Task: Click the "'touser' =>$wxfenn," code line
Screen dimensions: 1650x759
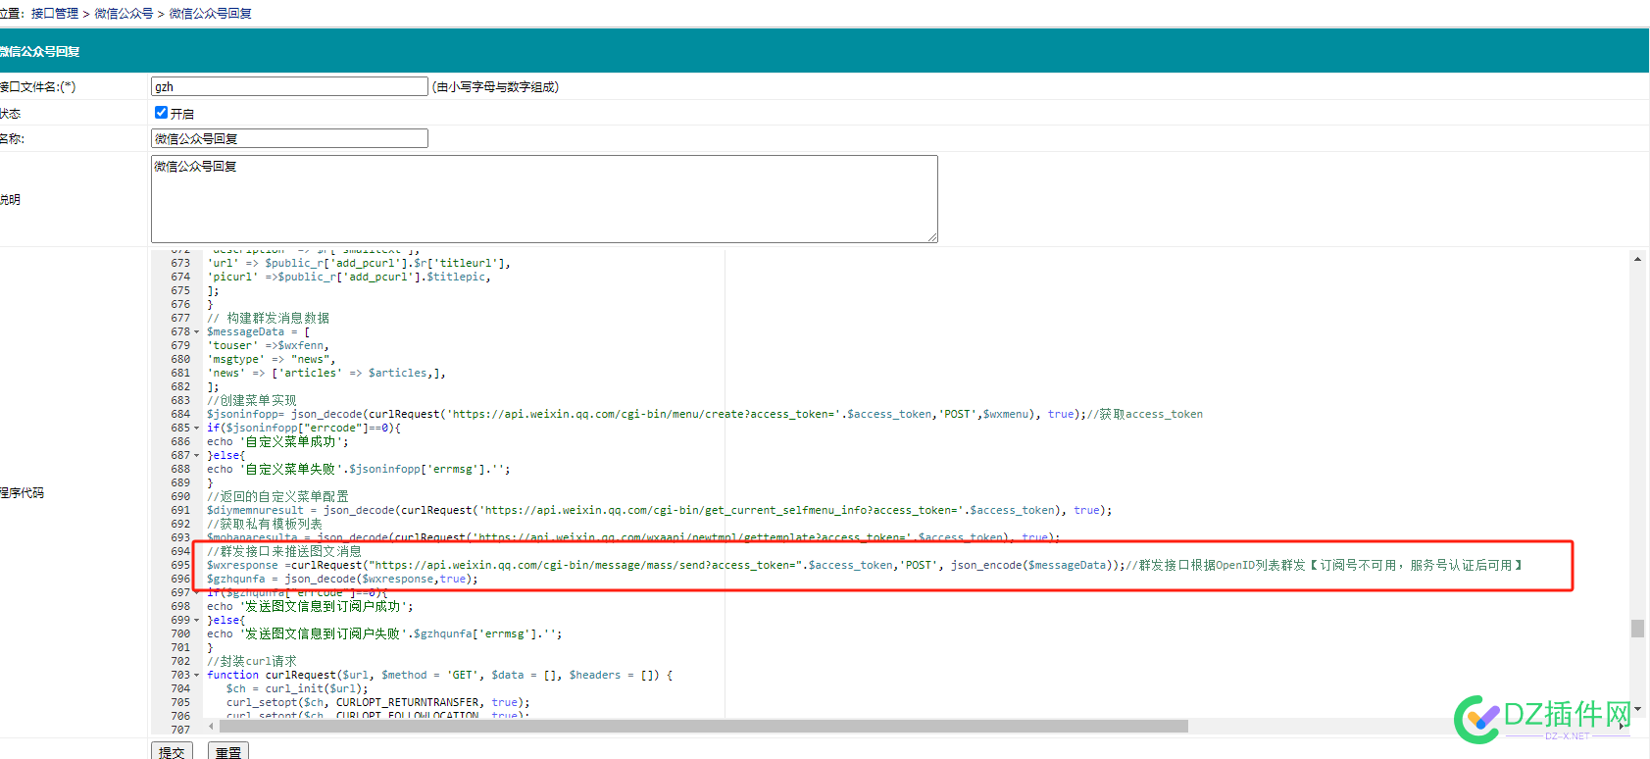Action: [x=268, y=345]
